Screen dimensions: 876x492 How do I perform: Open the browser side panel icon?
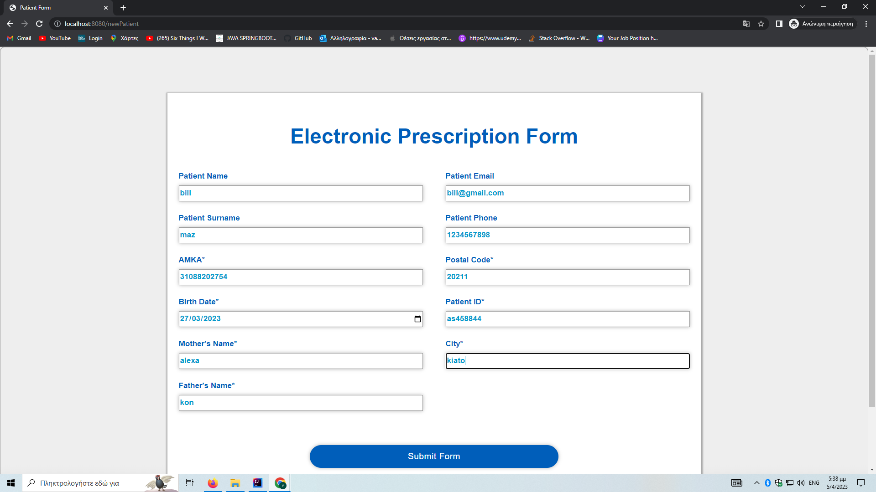[779, 24]
